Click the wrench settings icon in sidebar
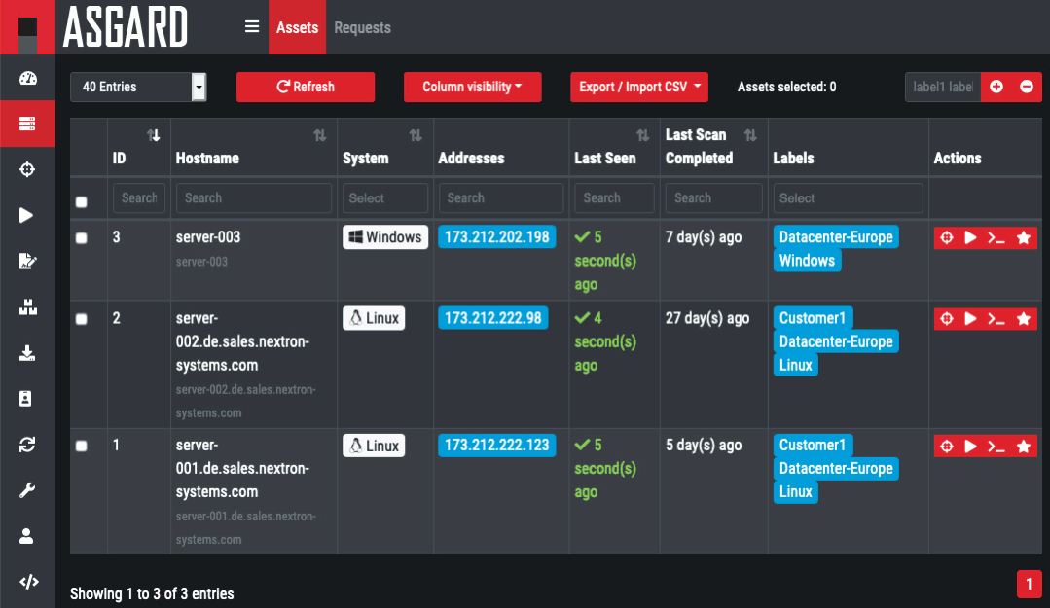Screen dimensions: 1050x608 click(x=27, y=490)
